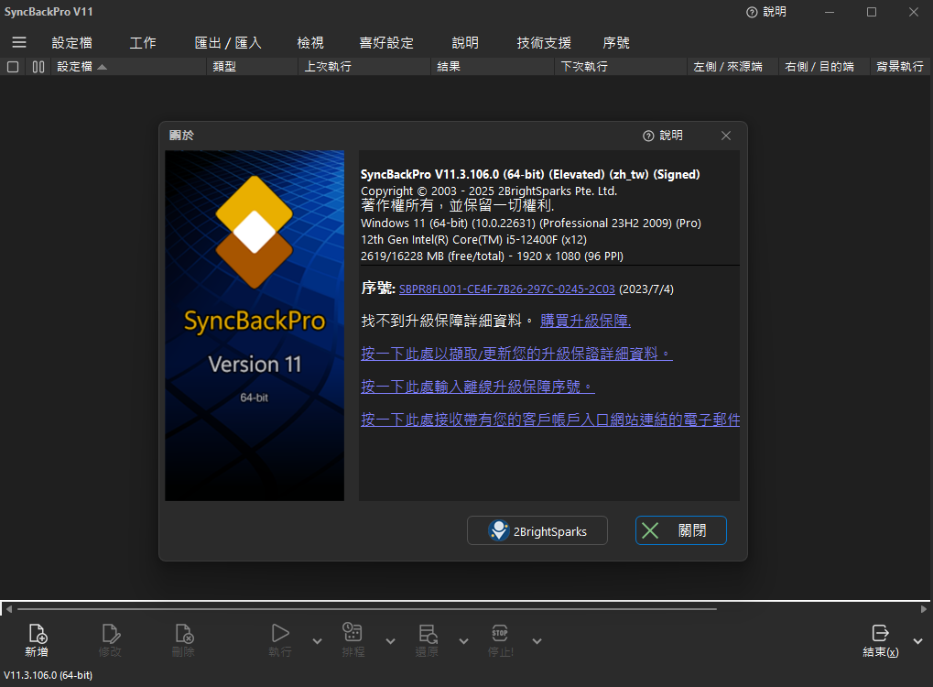
Task: Click the 購買升級保障 link
Action: (585, 321)
